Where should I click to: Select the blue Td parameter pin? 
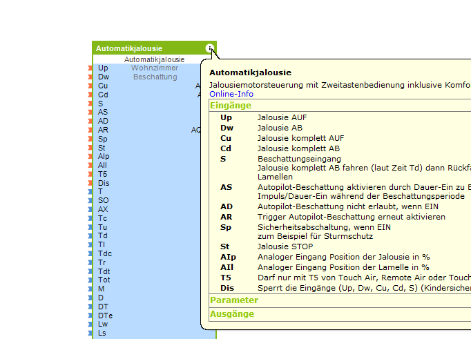click(x=90, y=235)
